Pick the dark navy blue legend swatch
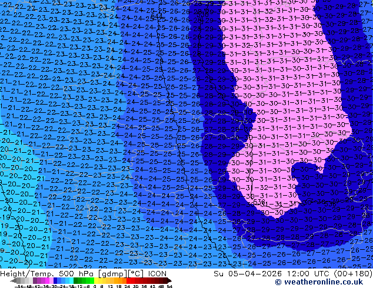This screenshot has width=373, height=288. pyautogui.click(x=55, y=281)
